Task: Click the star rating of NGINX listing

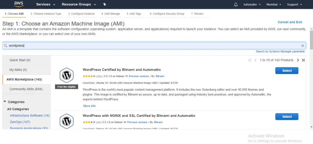Action: coord(89,122)
